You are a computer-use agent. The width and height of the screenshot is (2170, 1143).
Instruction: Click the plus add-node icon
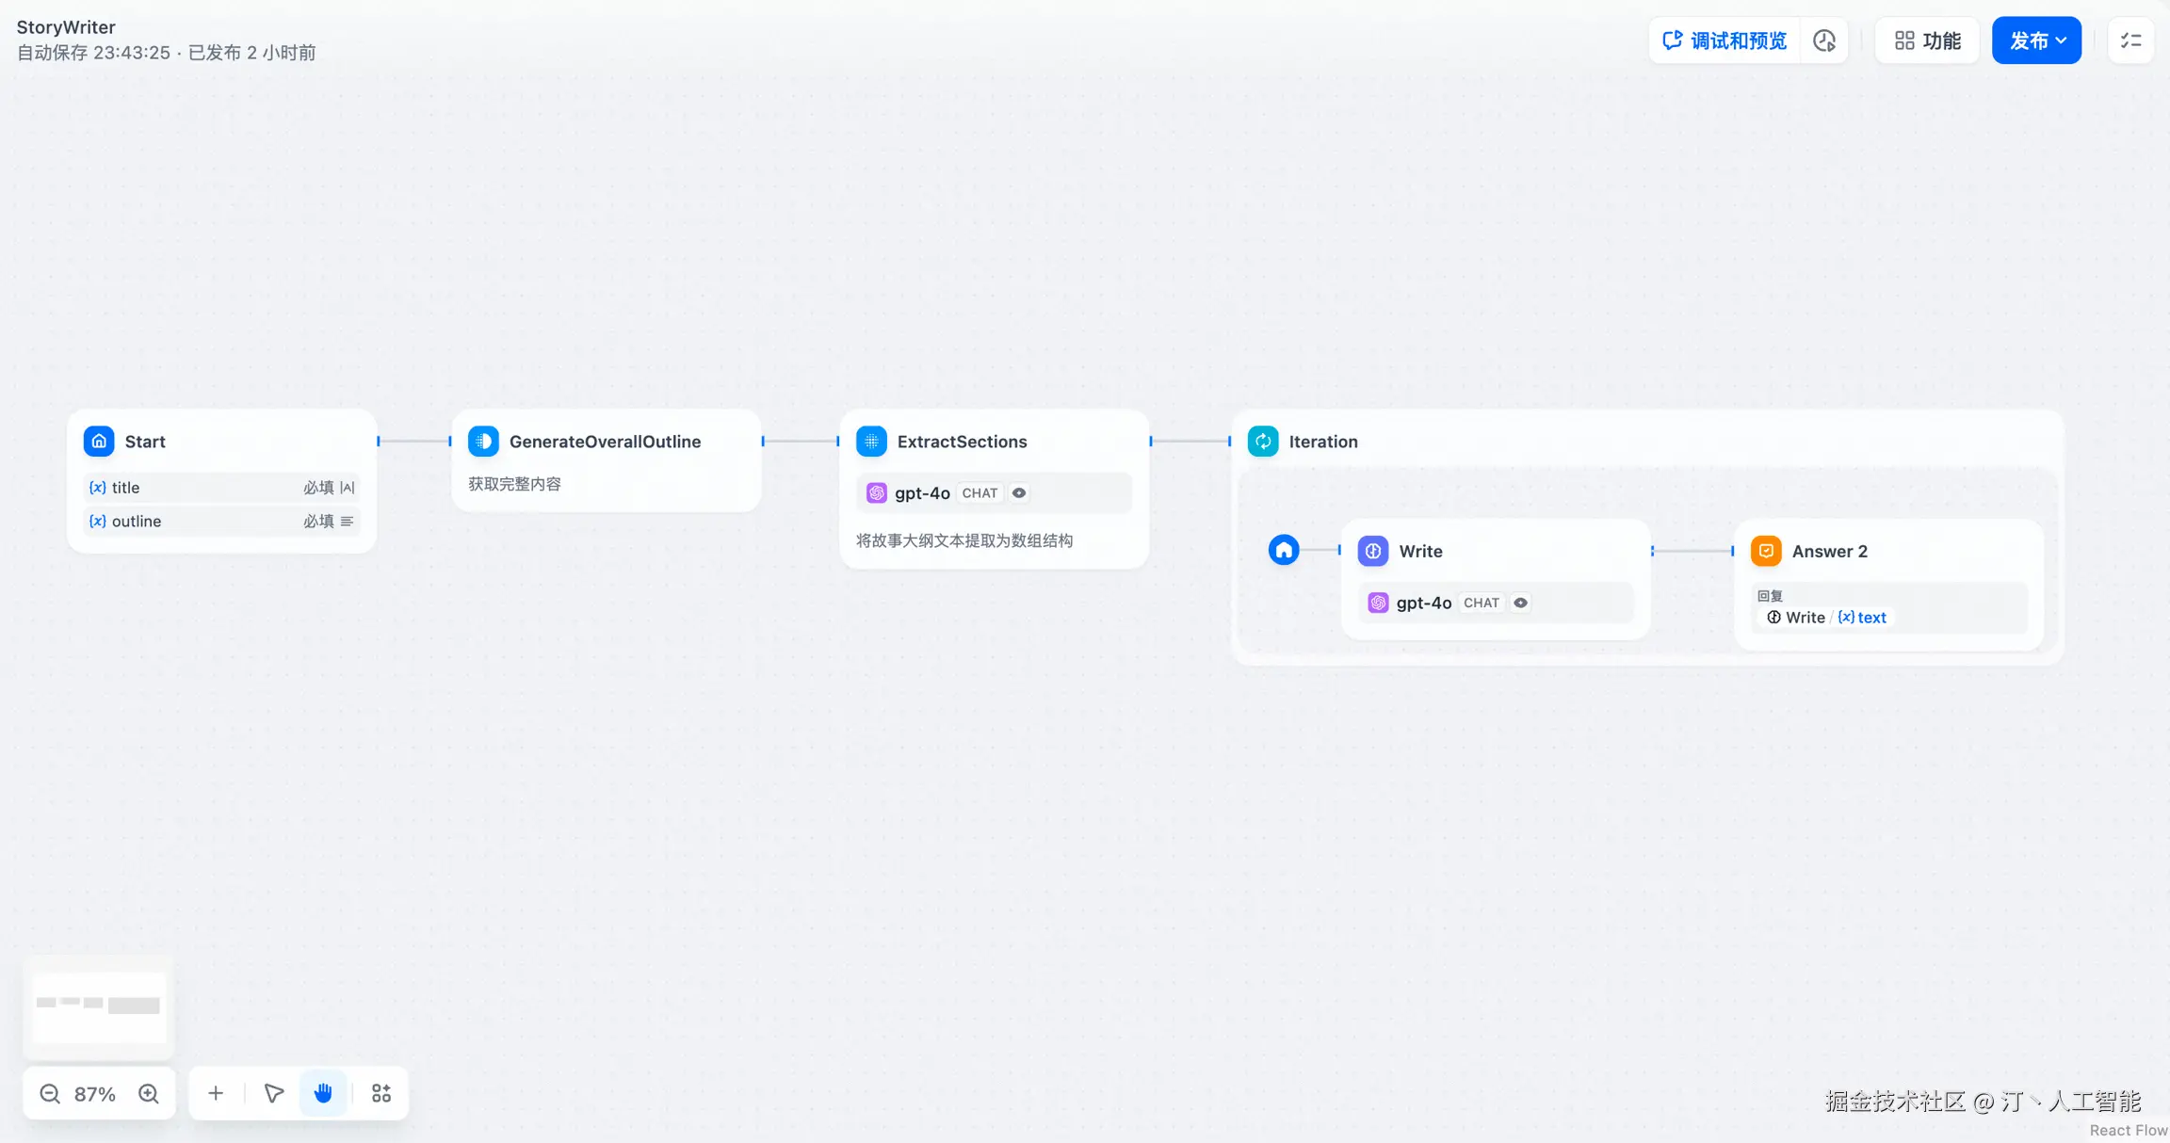[216, 1093]
